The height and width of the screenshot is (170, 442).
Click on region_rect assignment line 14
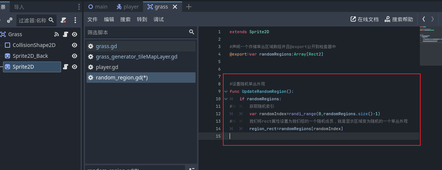point(296,129)
